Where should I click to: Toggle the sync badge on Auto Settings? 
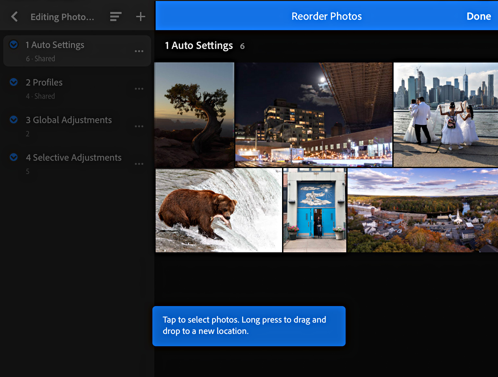click(14, 44)
